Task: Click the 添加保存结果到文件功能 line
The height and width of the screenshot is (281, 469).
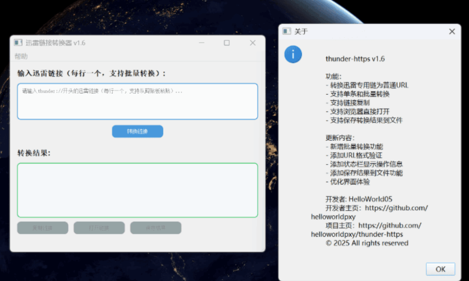Action: pos(364,173)
